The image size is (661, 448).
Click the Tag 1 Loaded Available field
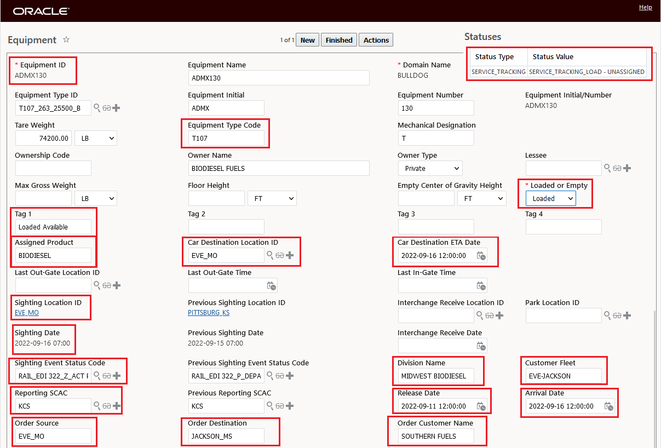click(53, 227)
